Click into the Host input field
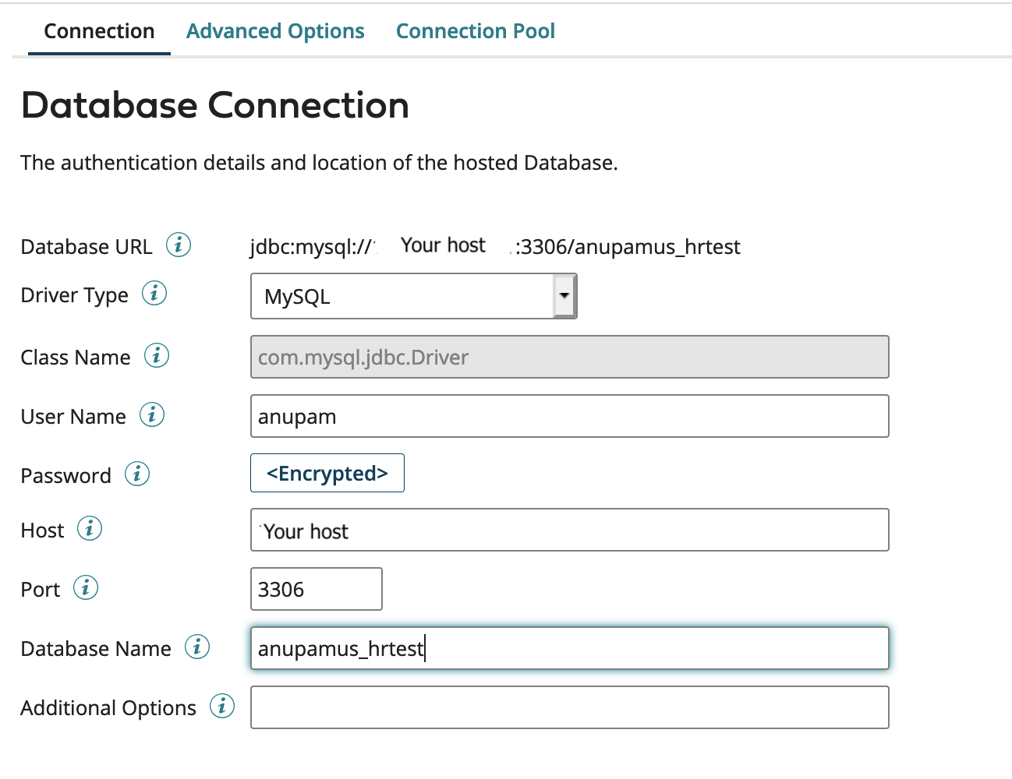The height and width of the screenshot is (779, 1012). (x=570, y=530)
